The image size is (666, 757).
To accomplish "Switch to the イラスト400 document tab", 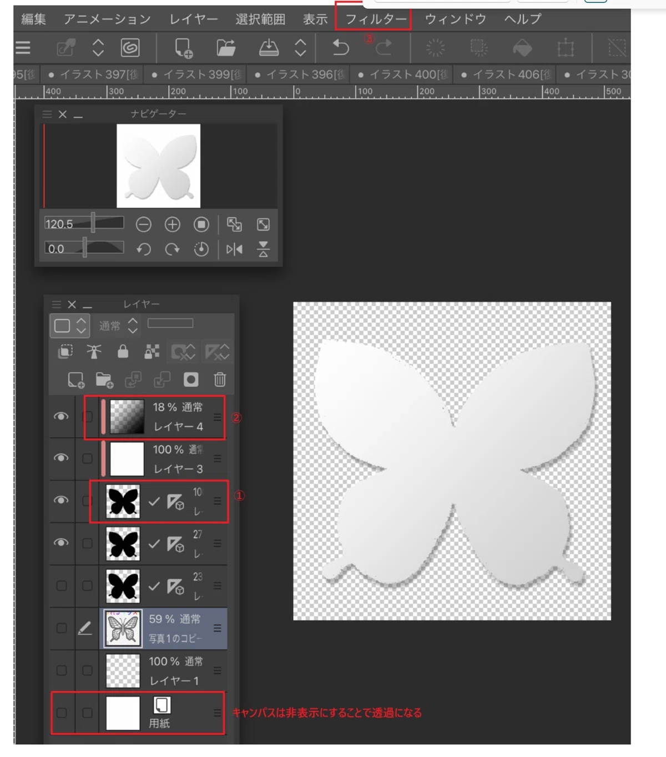I will pos(403,74).
